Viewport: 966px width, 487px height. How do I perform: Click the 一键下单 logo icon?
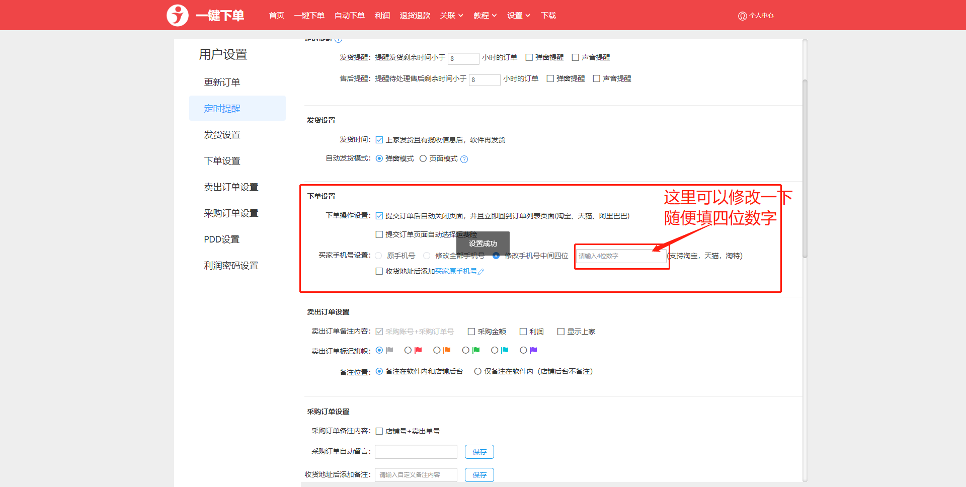click(177, 15)
